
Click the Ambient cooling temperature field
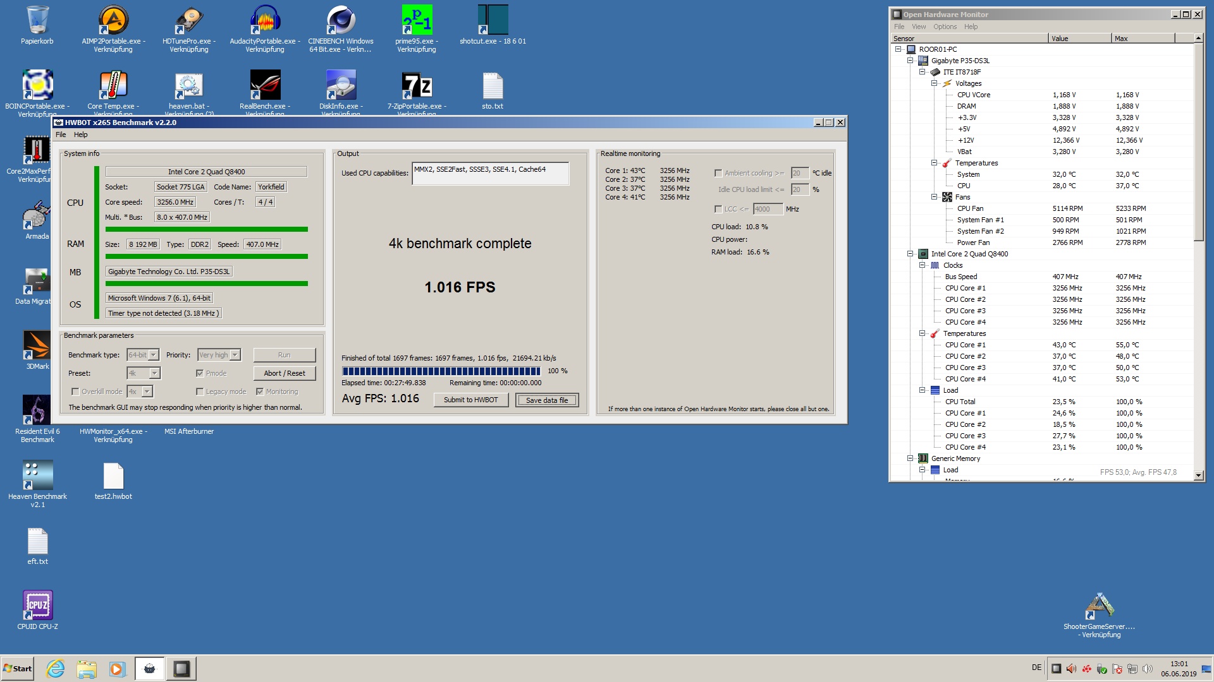[x=800, y=173]
